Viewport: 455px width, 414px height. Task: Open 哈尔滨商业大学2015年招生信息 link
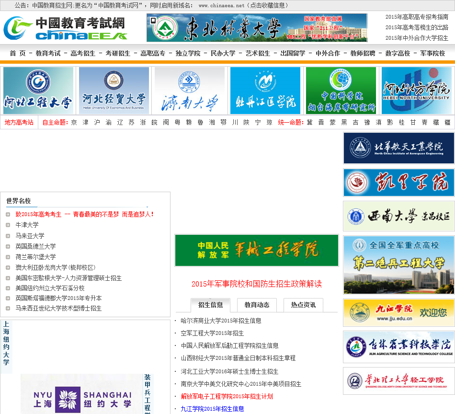221,321
